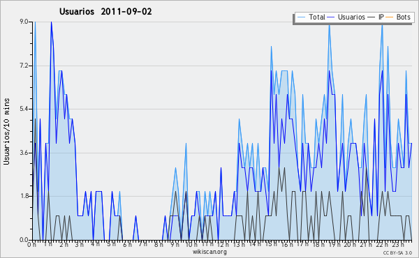Image resolution: width=419 pixels, height=258 pixels.
Task: Click the '1.8' y-axis value
Action: 24,196
